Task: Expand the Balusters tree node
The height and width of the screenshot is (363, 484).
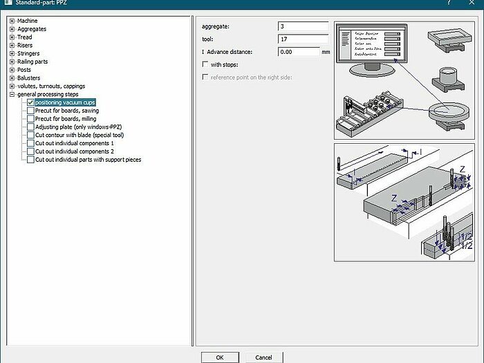Action: coord(12,78)
